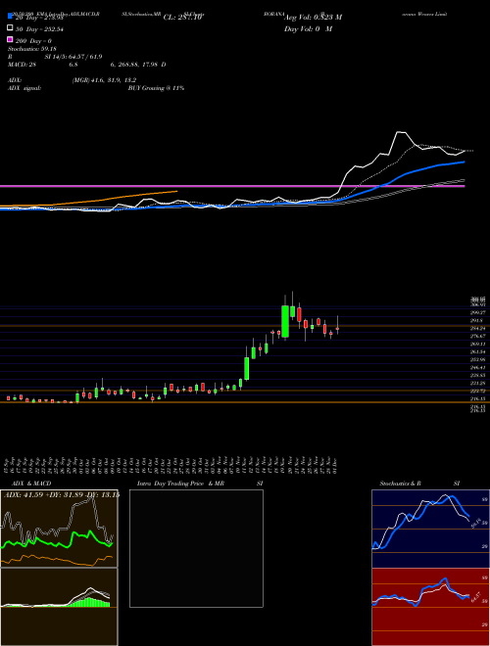Click the 'SI 14/3: 64.57 / 61.9' text
The image size is (490, 646).
tap(73, 57)
